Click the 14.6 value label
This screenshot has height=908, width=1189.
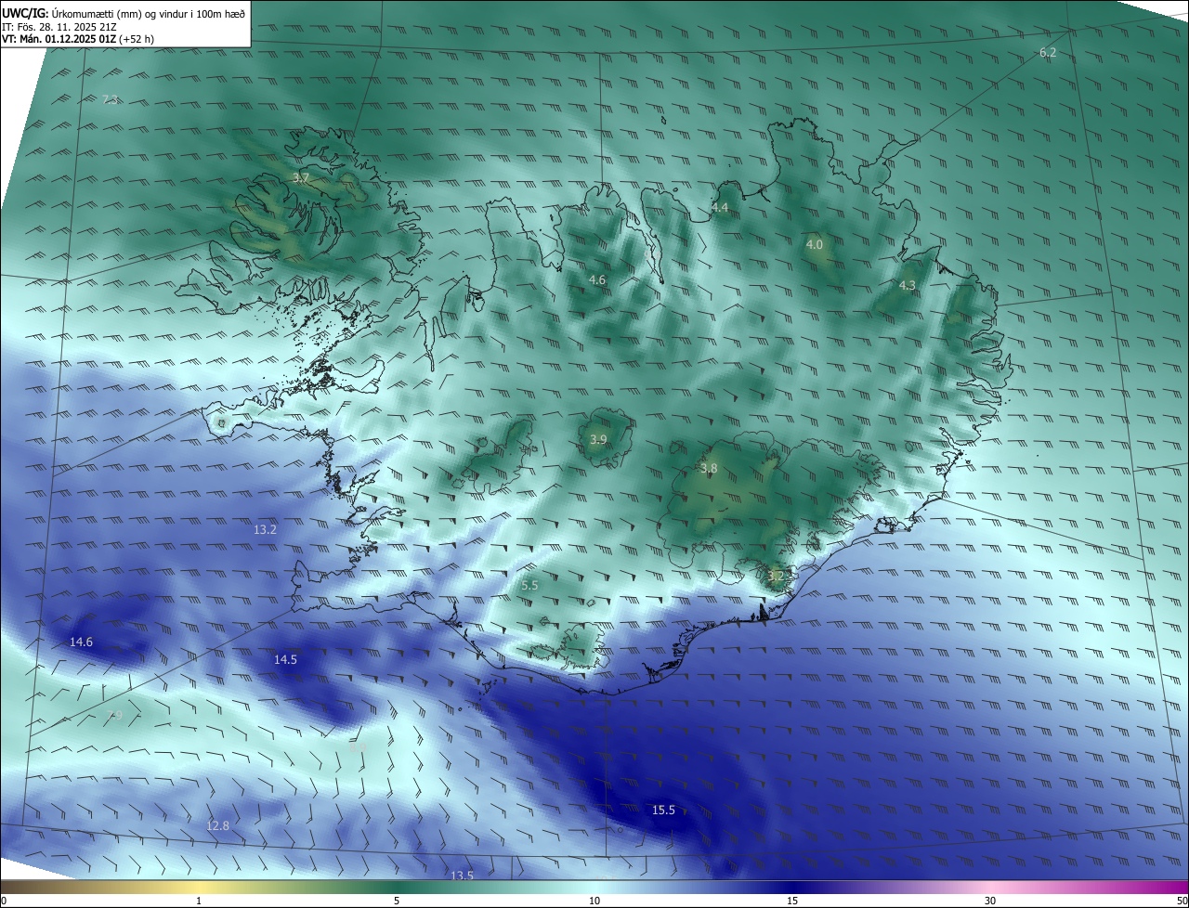click(81, 642)
